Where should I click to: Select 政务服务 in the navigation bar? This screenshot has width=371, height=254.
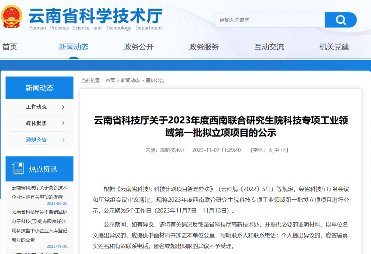coord(204,47)
